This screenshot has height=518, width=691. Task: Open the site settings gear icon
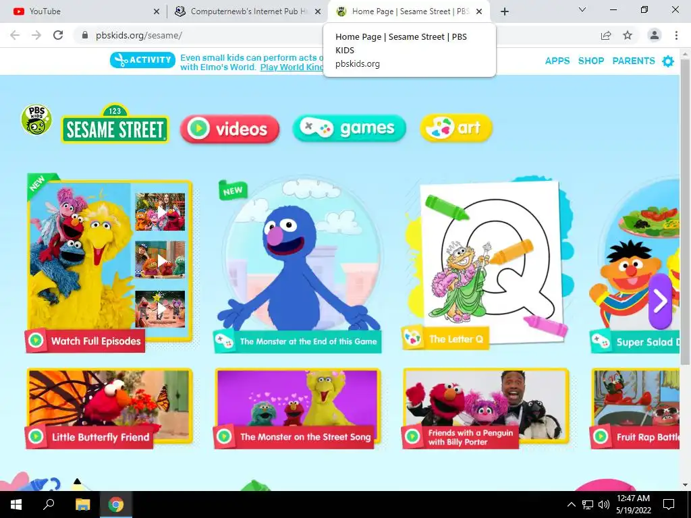pos(668,61)
